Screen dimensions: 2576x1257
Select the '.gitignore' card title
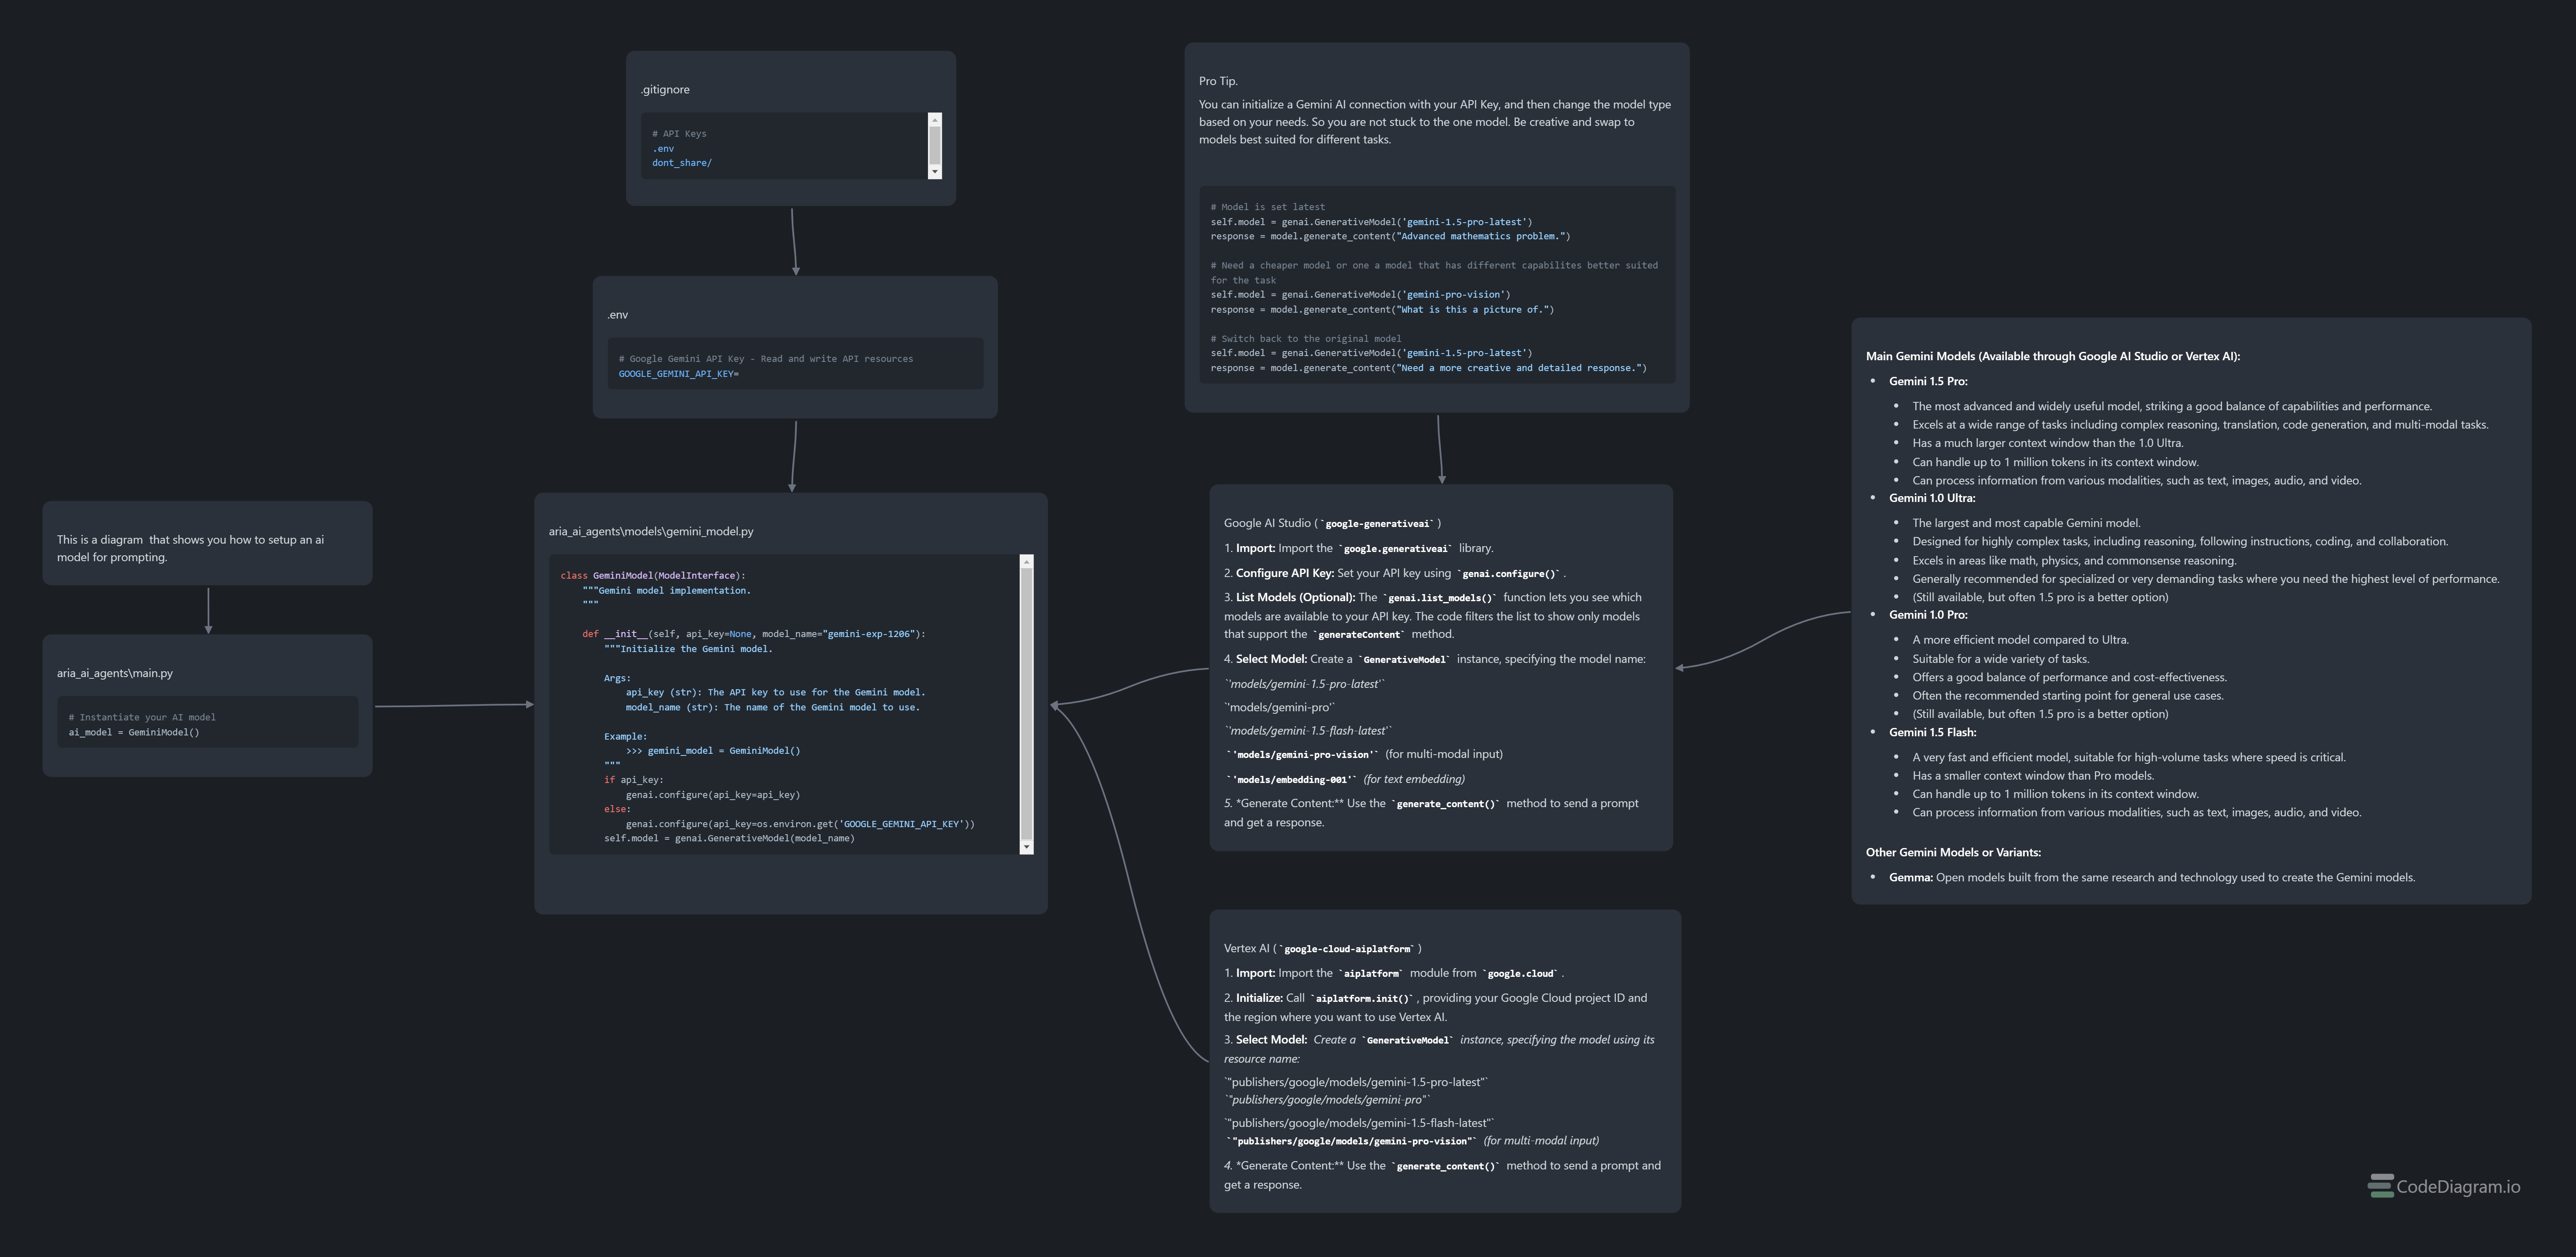click(665, 90)
